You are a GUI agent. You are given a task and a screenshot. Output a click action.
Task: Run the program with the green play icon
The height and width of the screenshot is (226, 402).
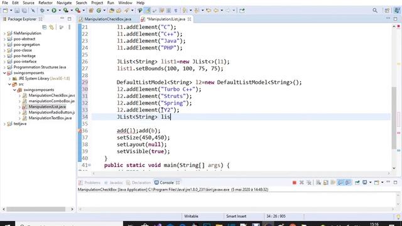(x=54, y=11)
